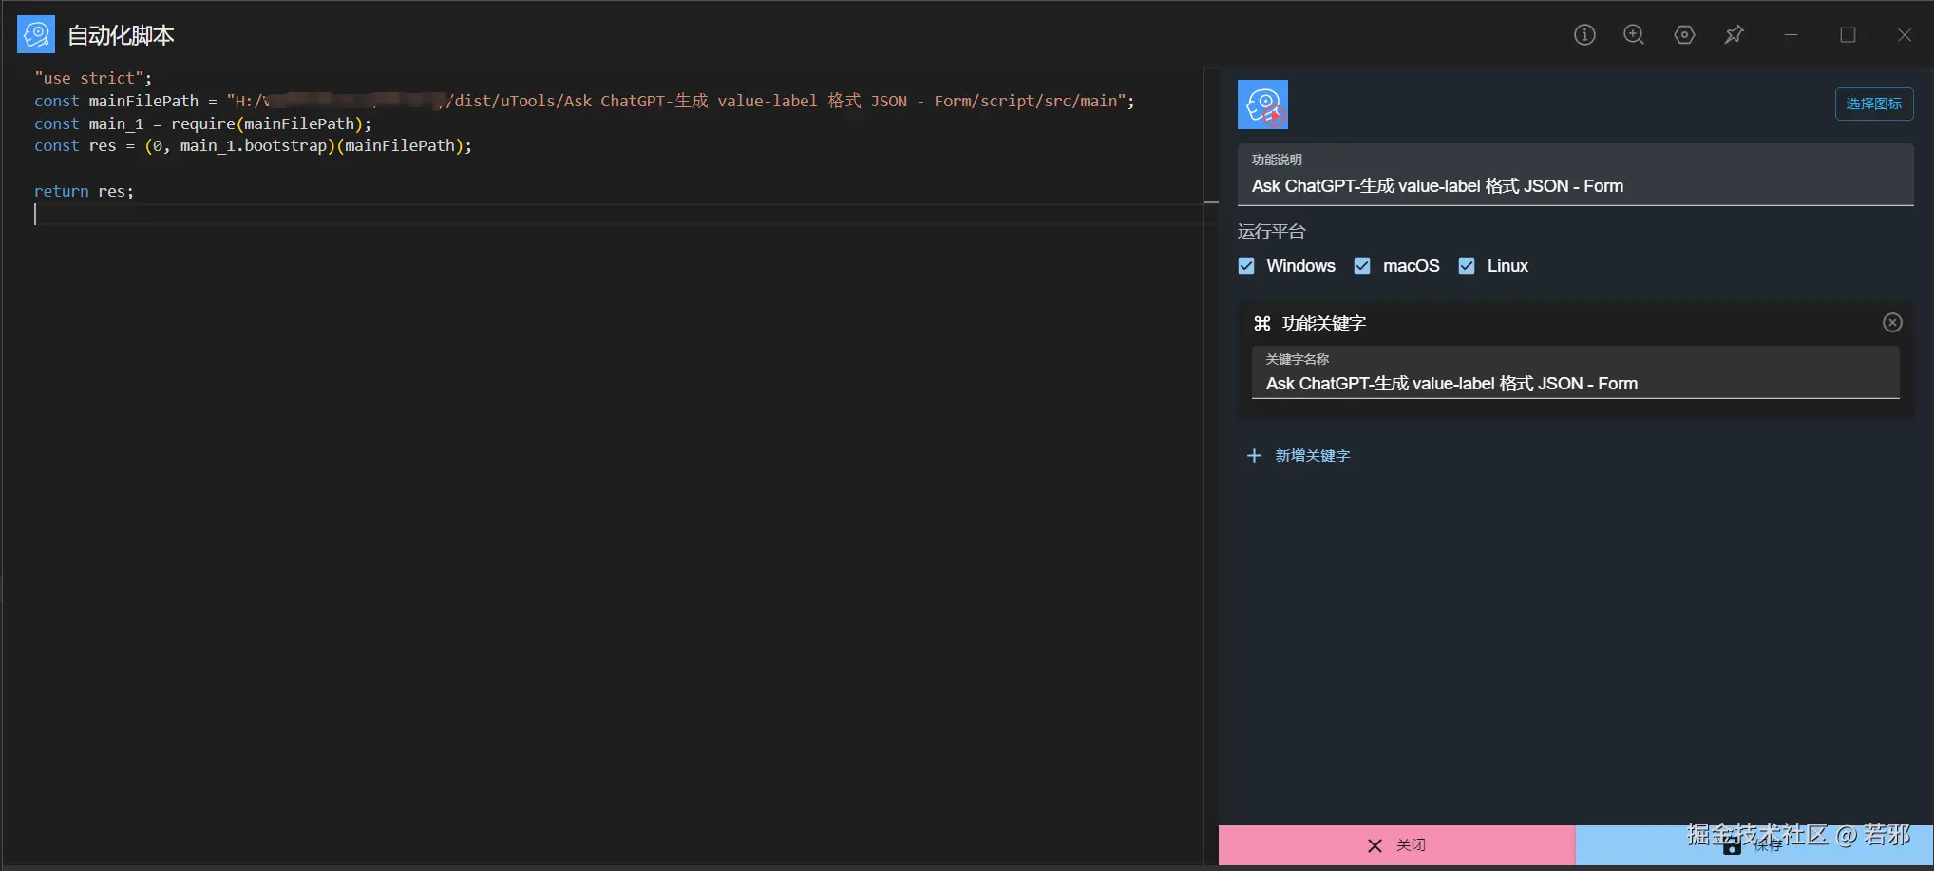This screenshot has height=871, width=1934.
Task: Click the "use strict" code line
Action: 93,78
